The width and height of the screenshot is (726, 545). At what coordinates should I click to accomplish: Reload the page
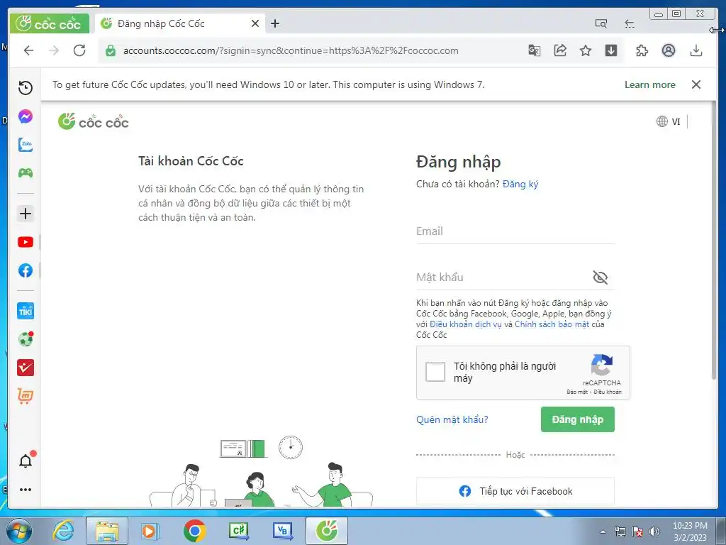coord(79,50)
